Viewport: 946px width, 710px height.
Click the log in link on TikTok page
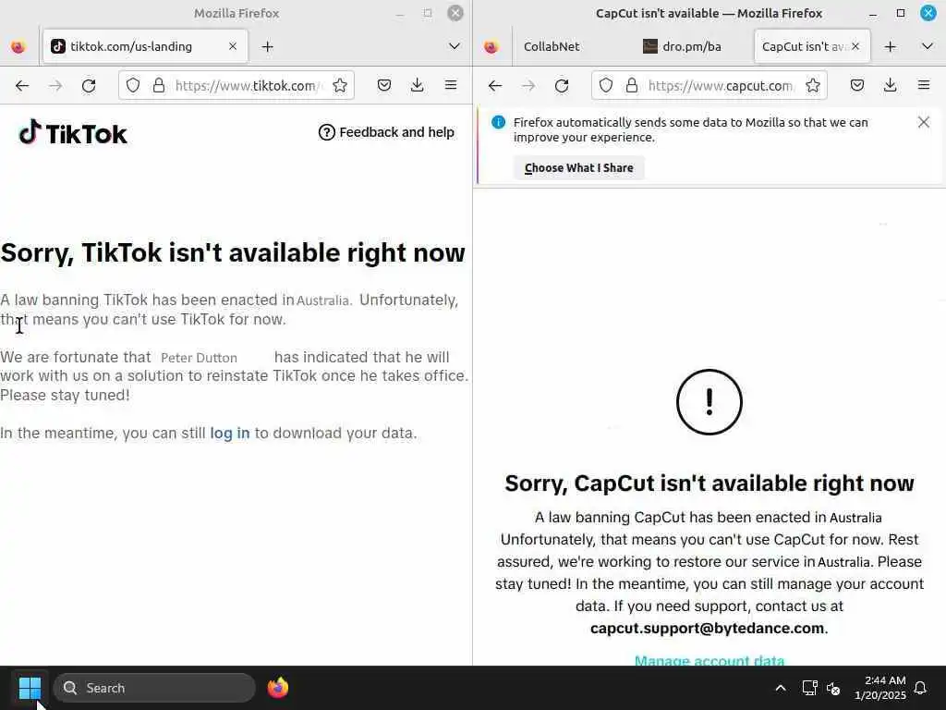tap(229, 433)
